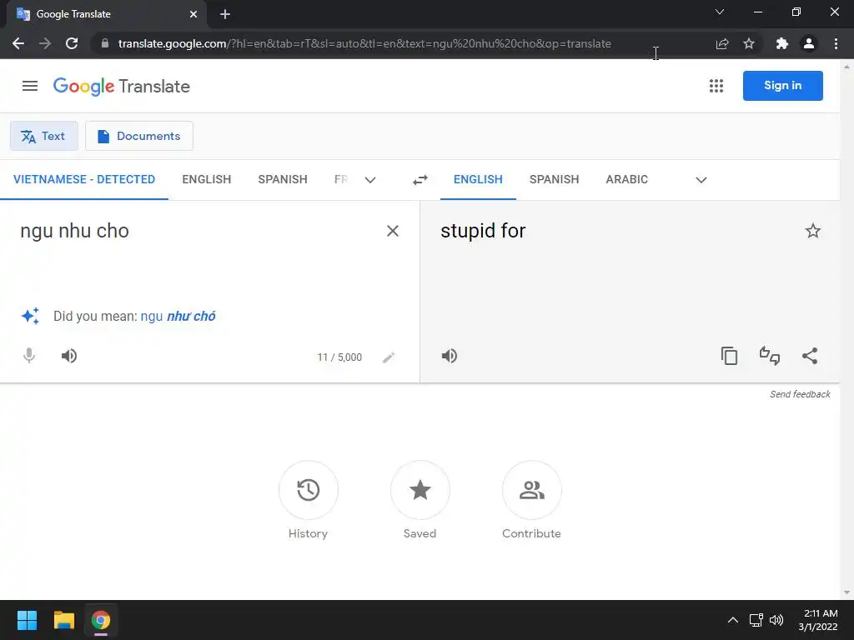Share this page from address bar
This screenshot has height=640, width=854.
[722, 43]
